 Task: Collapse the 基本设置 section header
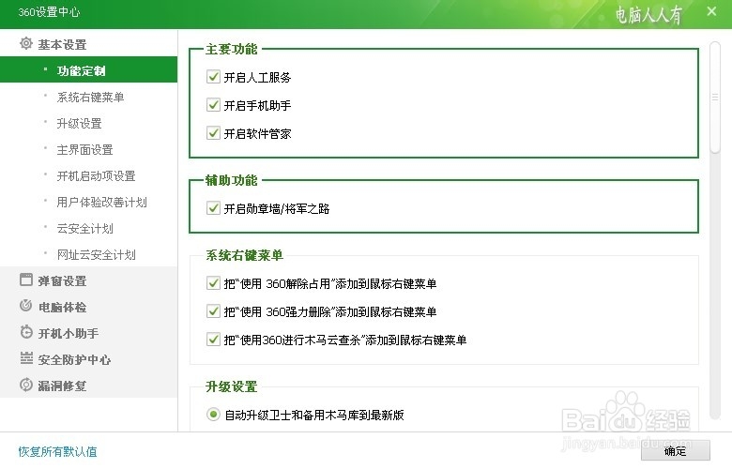(89, 44)
